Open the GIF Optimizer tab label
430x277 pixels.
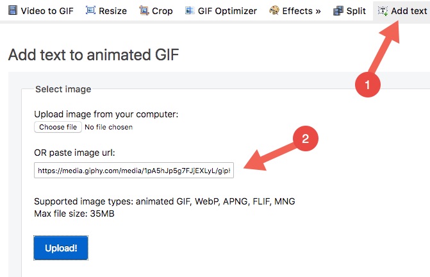(227, 11)
